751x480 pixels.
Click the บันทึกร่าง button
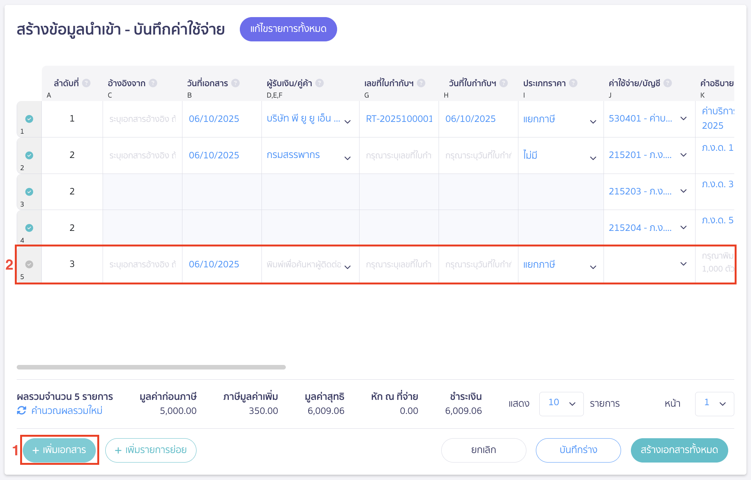pyautogui.click(x=578, y=450)
